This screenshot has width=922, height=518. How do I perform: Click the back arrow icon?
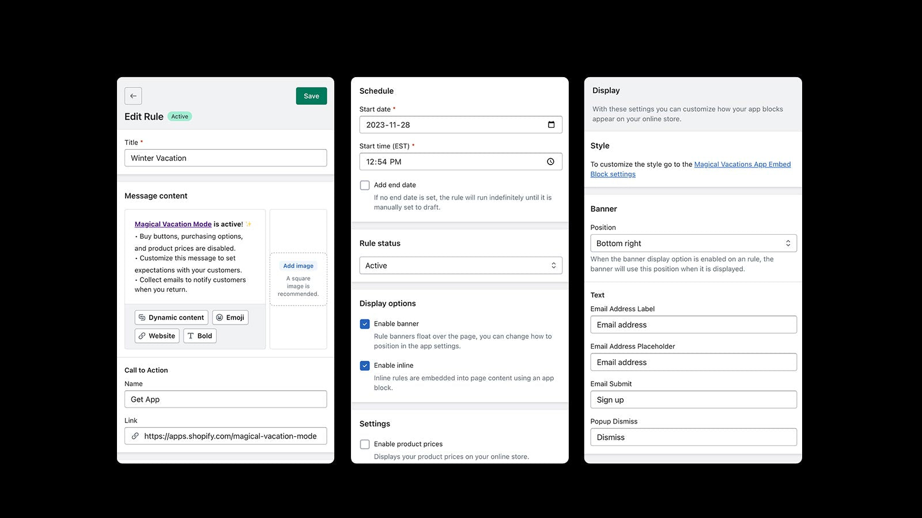(x=133, y=96)
